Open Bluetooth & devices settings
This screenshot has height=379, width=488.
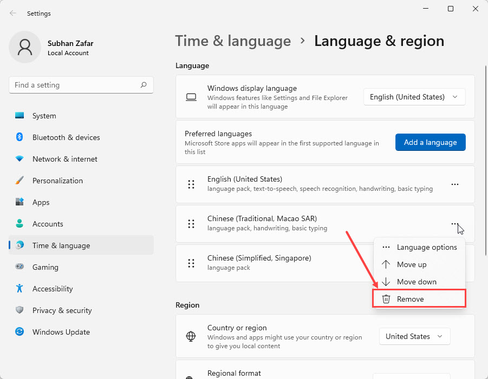(81, 137)
